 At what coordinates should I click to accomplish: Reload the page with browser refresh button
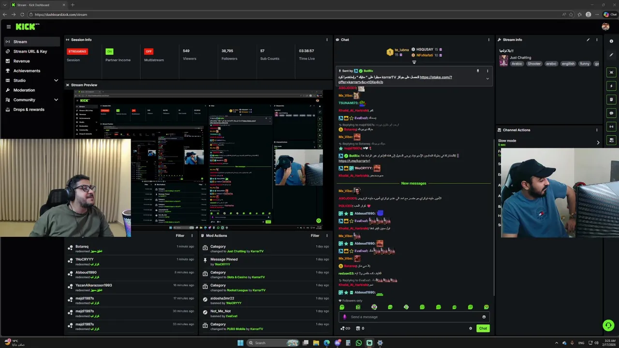[22, 14]
